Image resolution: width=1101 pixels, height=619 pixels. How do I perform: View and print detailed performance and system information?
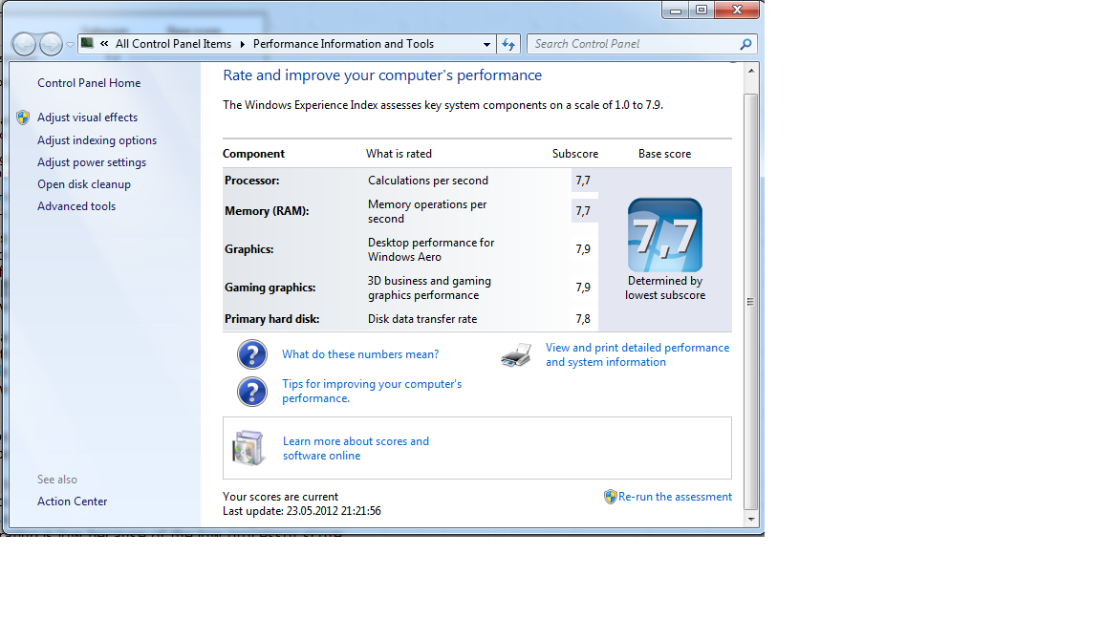tap(637, 354)
